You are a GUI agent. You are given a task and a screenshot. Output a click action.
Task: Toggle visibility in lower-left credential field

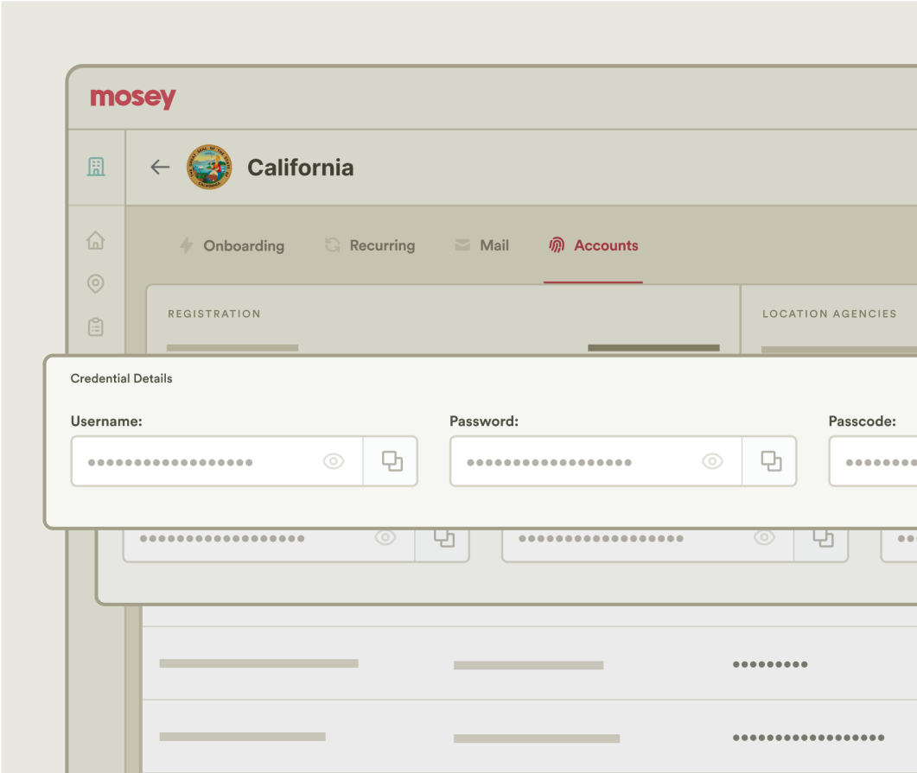(385, 538)
